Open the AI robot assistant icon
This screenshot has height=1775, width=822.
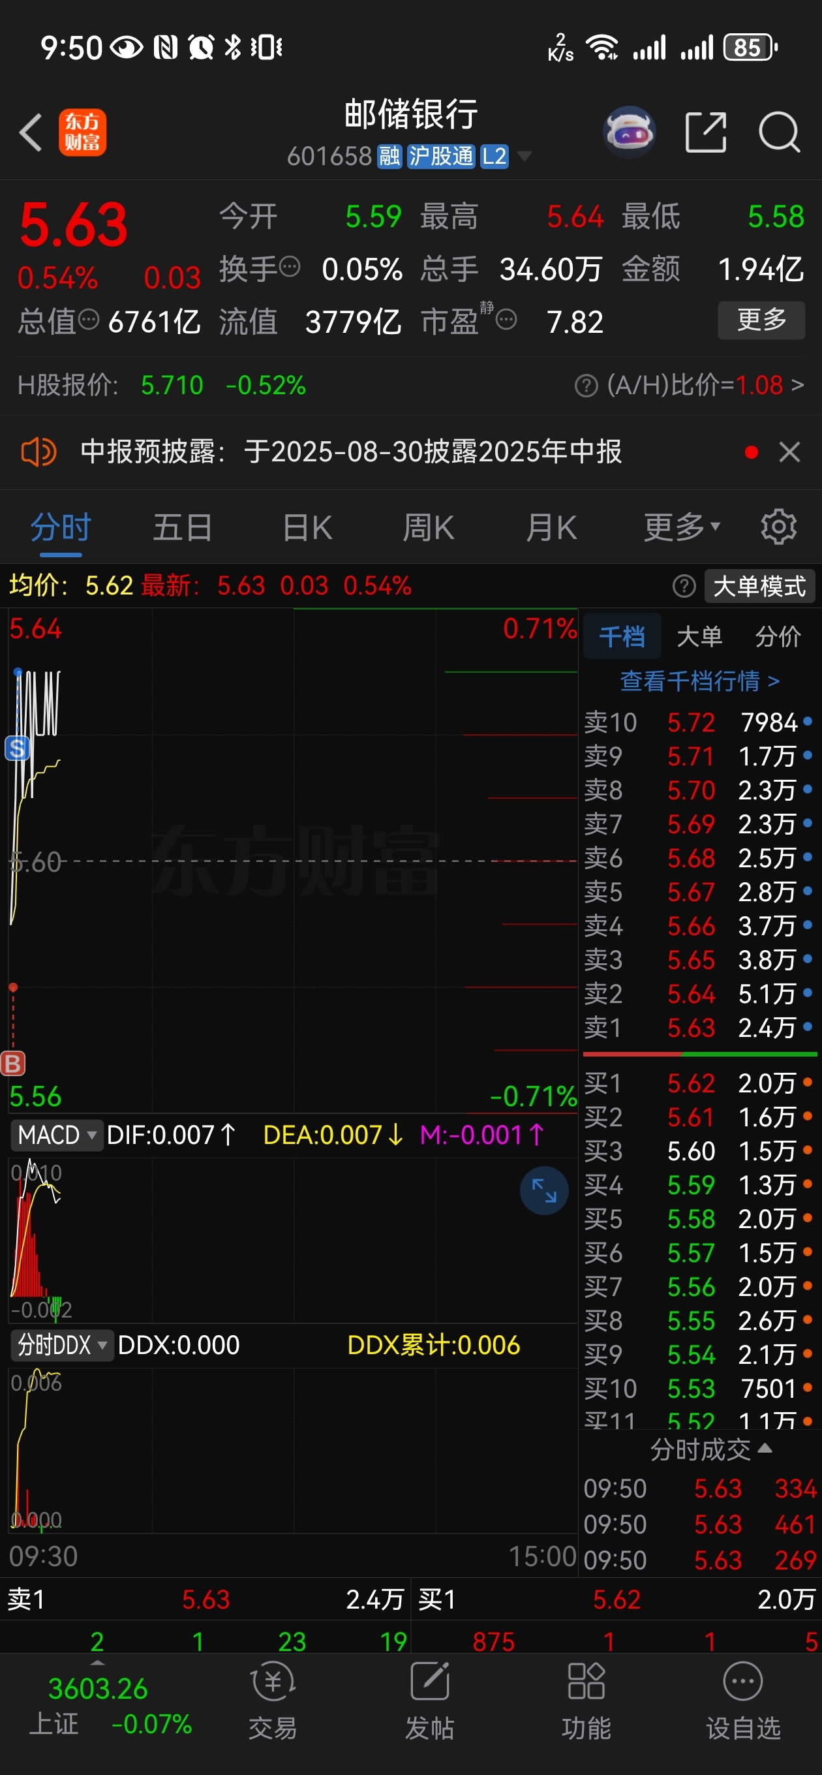point(629,131)
